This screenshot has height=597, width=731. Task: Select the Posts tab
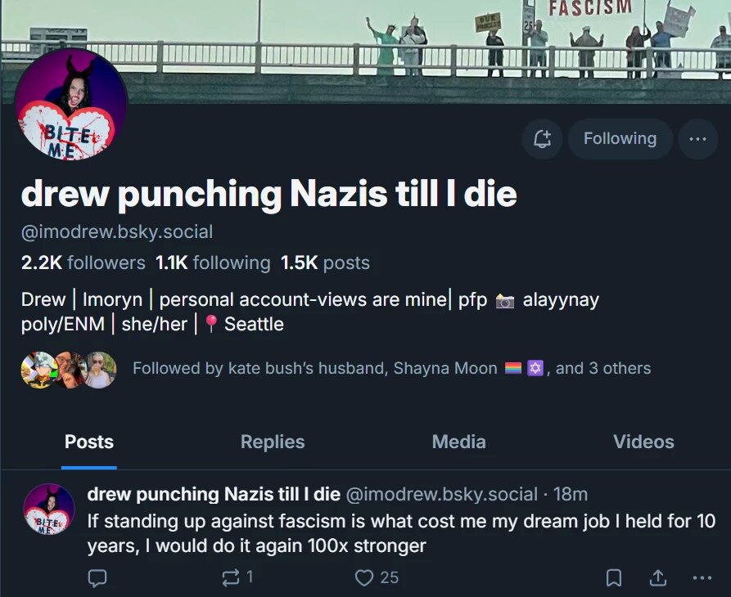pyautogui.click(x=88, y=442)
